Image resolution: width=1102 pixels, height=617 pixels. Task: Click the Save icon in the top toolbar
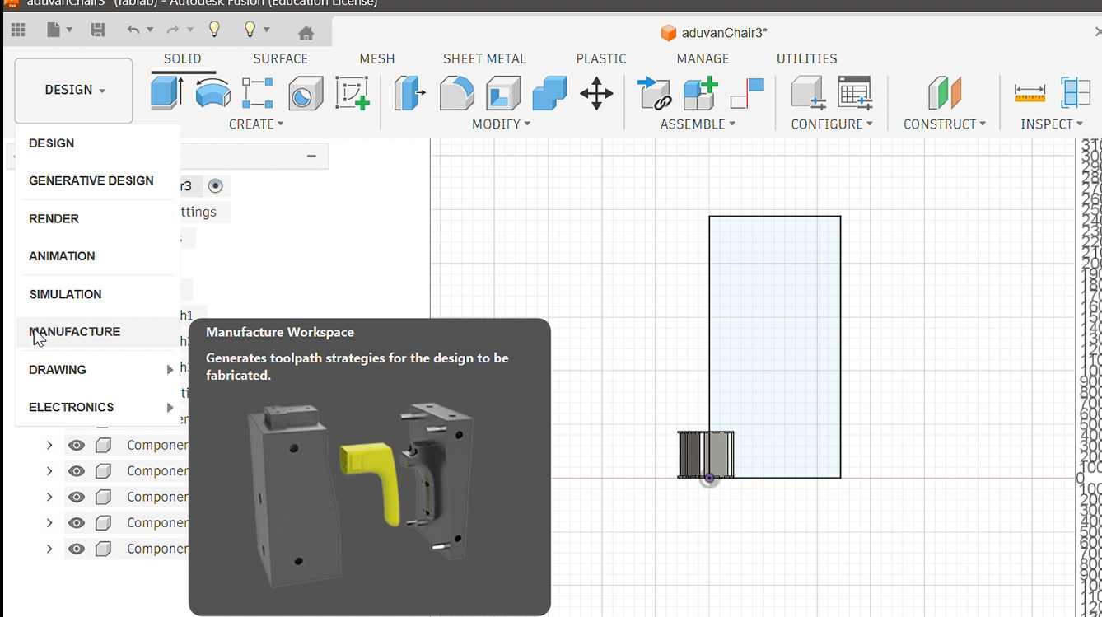click(98, 30)
